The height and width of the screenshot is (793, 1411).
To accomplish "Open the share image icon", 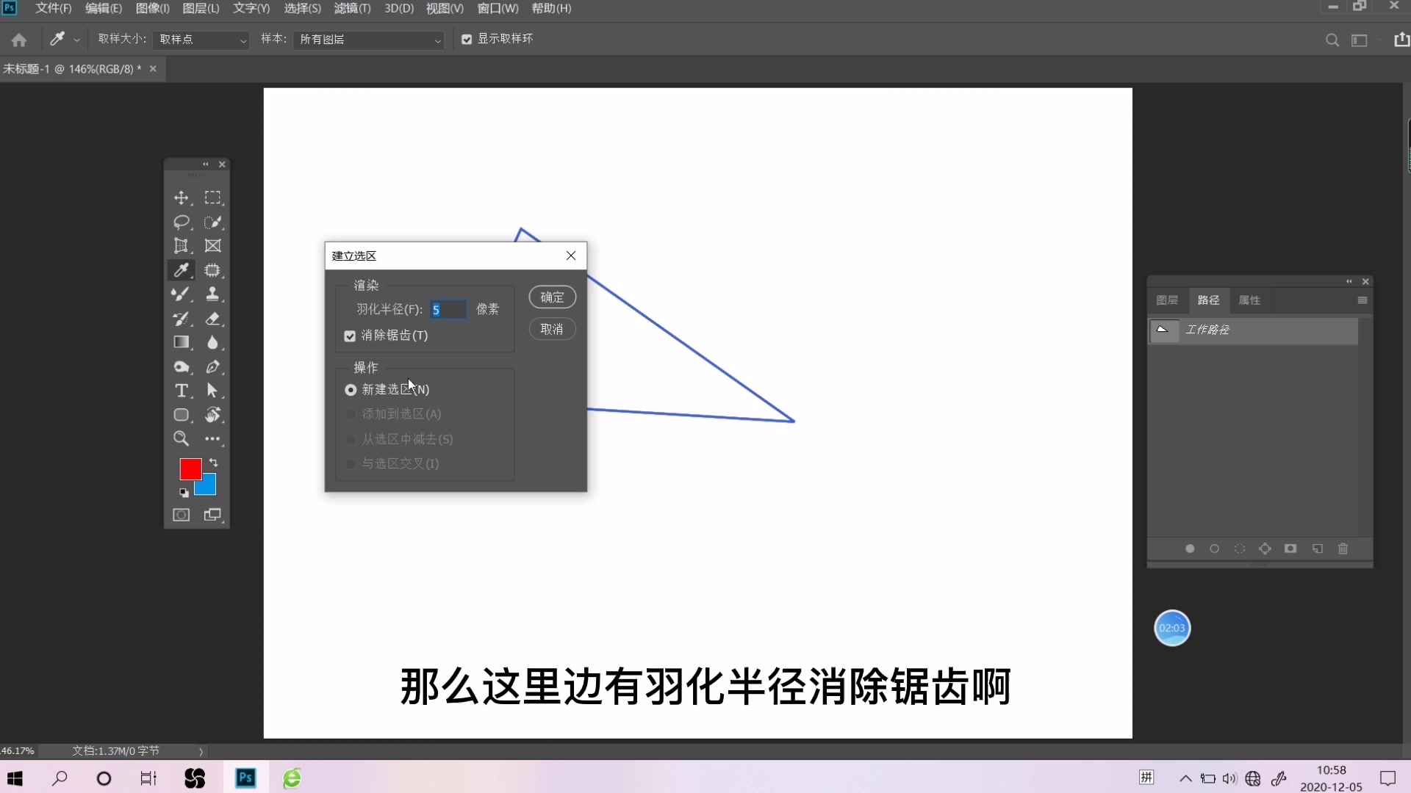I will [x=1401, y=40].
